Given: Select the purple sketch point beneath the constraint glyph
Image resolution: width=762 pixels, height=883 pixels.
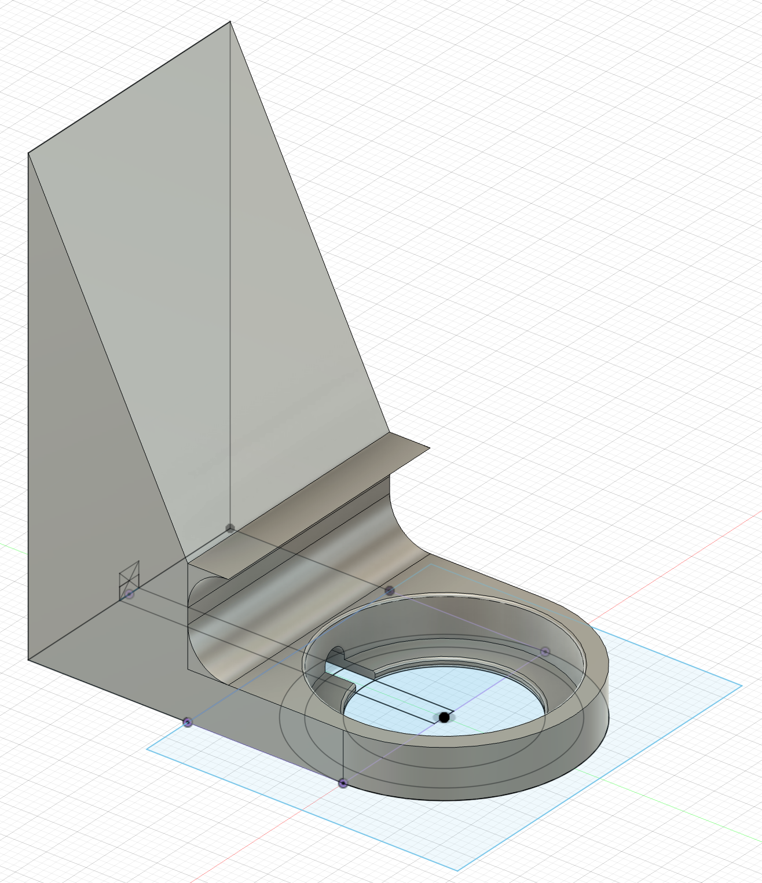Looking at the screenshot, I should [129, 594].
